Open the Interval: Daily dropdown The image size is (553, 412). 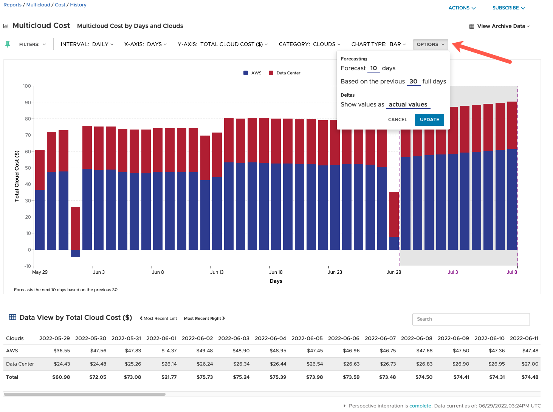point(87,44)
